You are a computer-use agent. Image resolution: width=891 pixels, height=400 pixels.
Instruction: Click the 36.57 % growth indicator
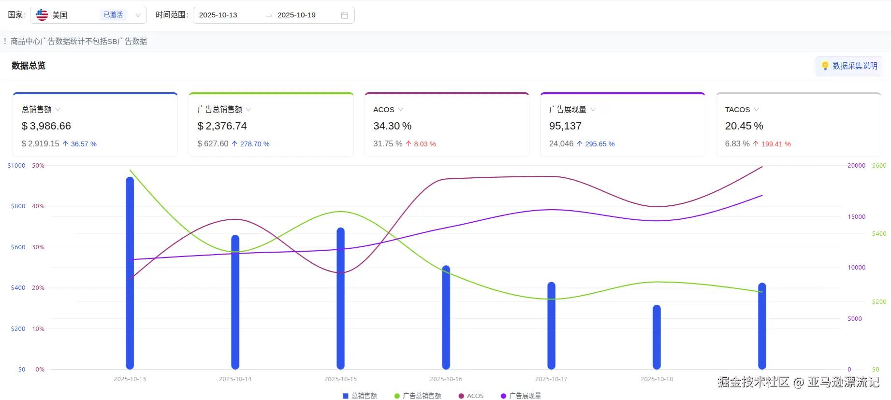point(80,144)
